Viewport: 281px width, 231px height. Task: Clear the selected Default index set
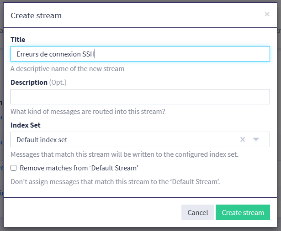(243, 139)
